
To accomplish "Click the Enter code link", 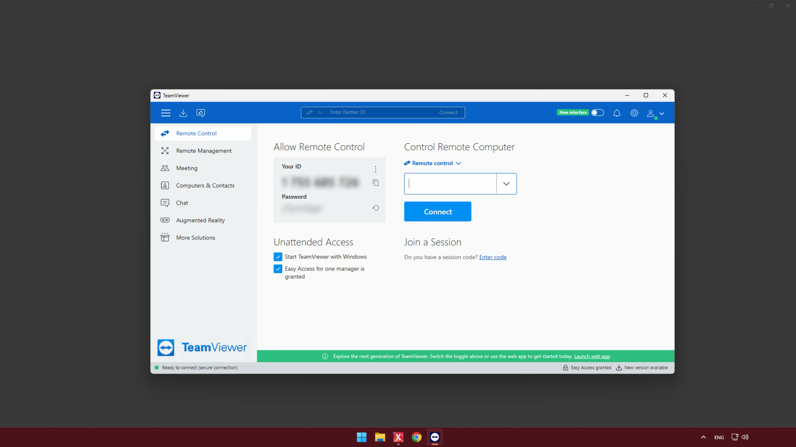I will [x=493, y=257].
